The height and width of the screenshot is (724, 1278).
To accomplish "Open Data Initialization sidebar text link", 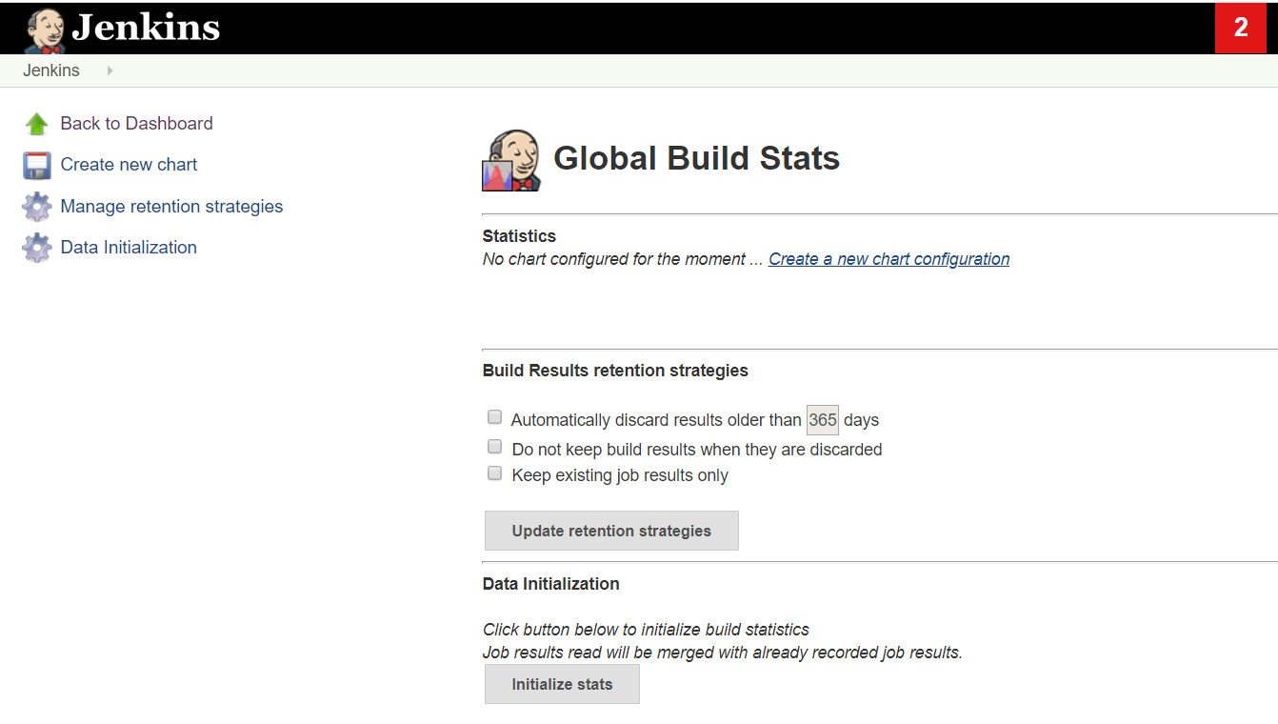I will tap(129, 248).
